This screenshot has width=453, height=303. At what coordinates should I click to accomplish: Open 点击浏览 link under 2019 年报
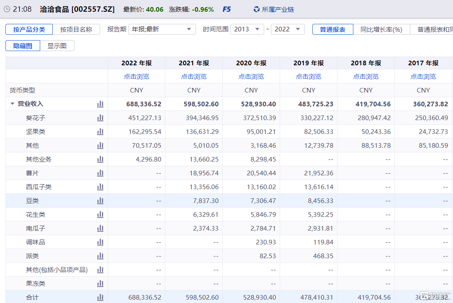pos(309,77)
